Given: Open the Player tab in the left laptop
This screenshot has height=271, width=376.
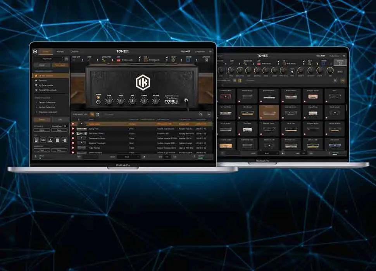Looking at the screenshot, I should (46, 51).
